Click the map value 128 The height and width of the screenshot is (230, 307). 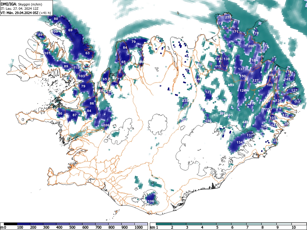[275, 141]
